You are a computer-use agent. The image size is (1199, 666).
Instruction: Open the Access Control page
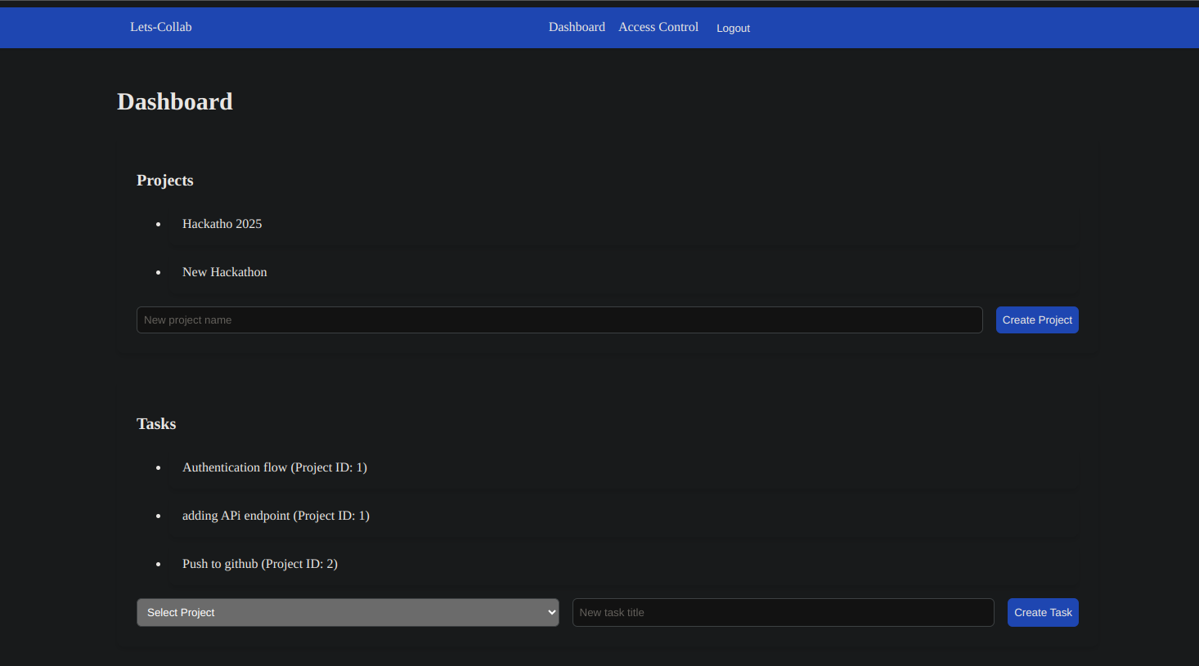pyautogui.click(x=658, y=27)
